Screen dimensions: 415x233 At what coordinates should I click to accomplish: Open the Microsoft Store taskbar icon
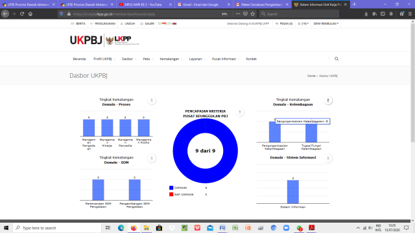tap(159, 228)
